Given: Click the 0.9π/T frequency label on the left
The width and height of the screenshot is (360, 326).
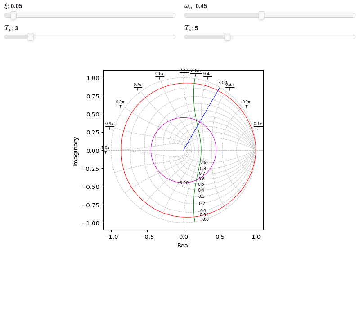Looking at the screenshot, I should coord(109,126).
